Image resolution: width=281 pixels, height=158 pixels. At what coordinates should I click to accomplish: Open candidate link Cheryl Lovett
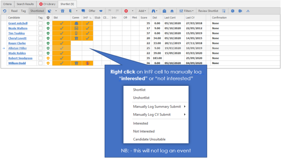click(18, 38)
